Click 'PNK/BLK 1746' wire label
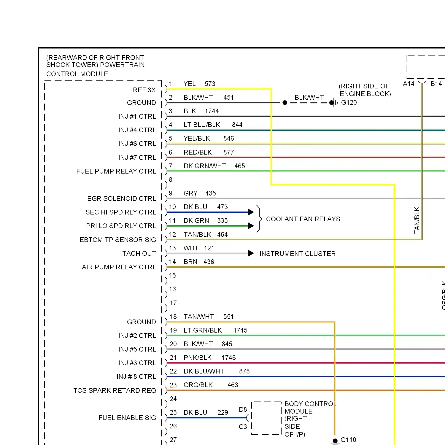Image resolution: width=445 pixels, height=445 pixels. point(210,358)
